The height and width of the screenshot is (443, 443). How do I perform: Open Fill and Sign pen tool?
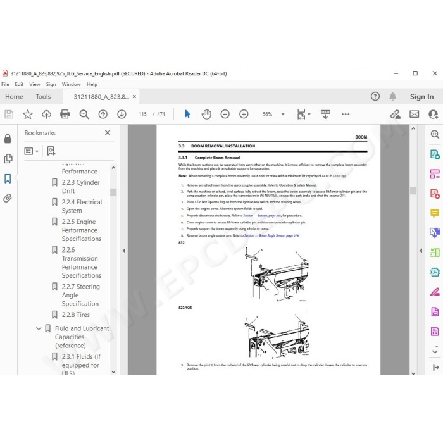435,291
